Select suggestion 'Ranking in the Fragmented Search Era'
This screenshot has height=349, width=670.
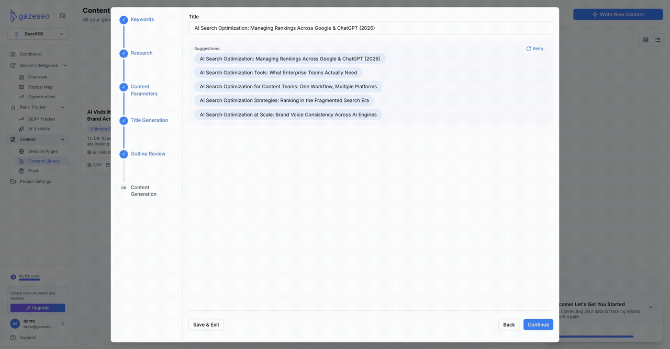point(284,100)
